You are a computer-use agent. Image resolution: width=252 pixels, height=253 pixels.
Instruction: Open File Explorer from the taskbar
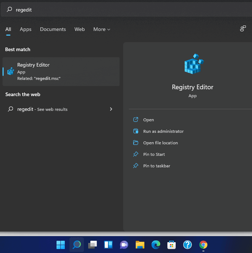pos(140,245)
